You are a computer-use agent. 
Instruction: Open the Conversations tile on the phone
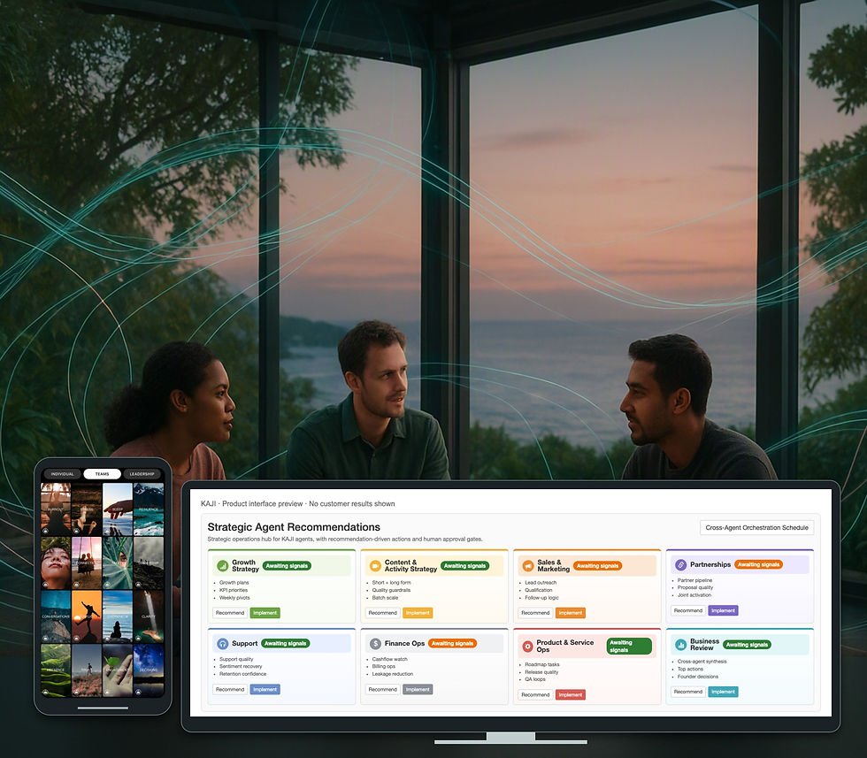[55, 616]
